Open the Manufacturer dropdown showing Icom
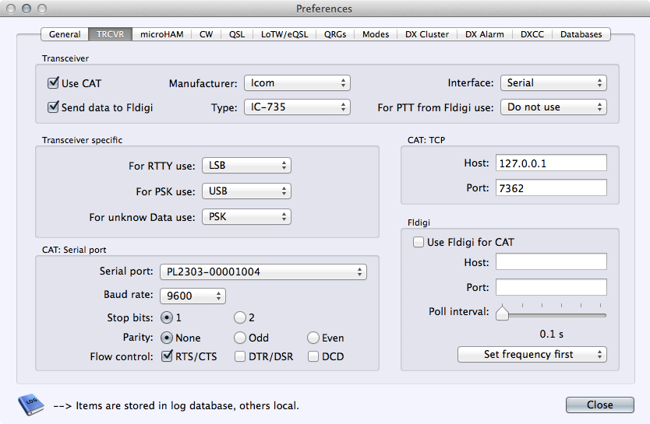Screen dimensions: 650x424 (297, 82)
